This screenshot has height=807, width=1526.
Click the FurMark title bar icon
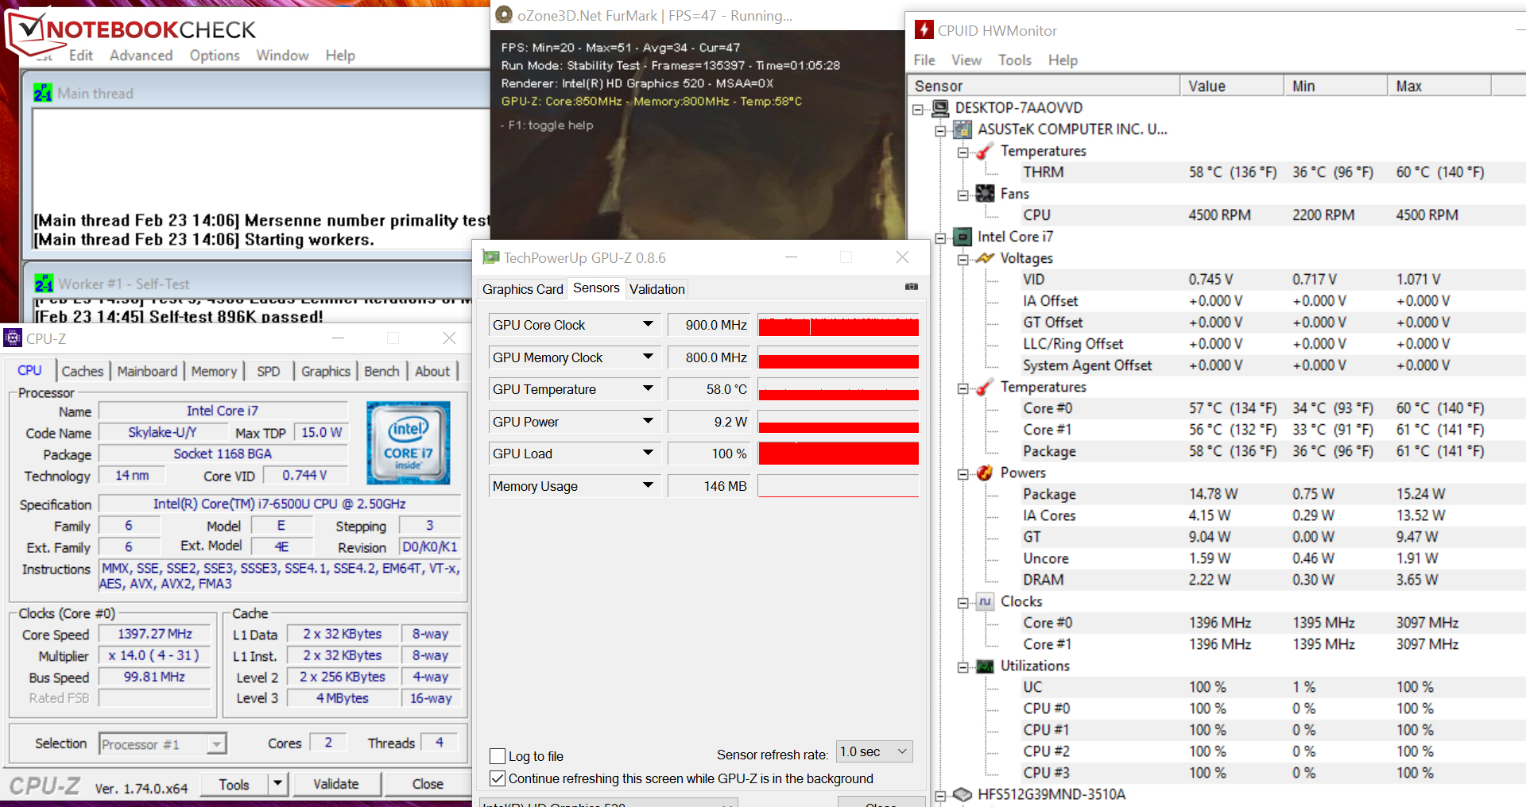(x=504, y=15)
